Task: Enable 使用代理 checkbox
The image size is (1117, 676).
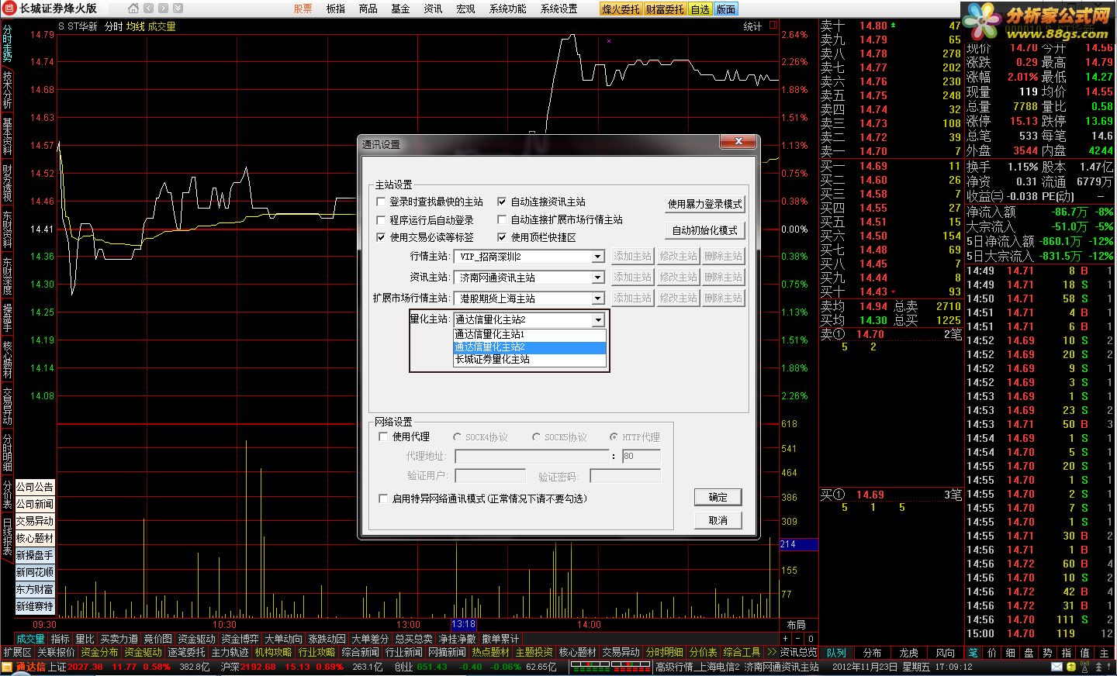Action: [383, 436]
